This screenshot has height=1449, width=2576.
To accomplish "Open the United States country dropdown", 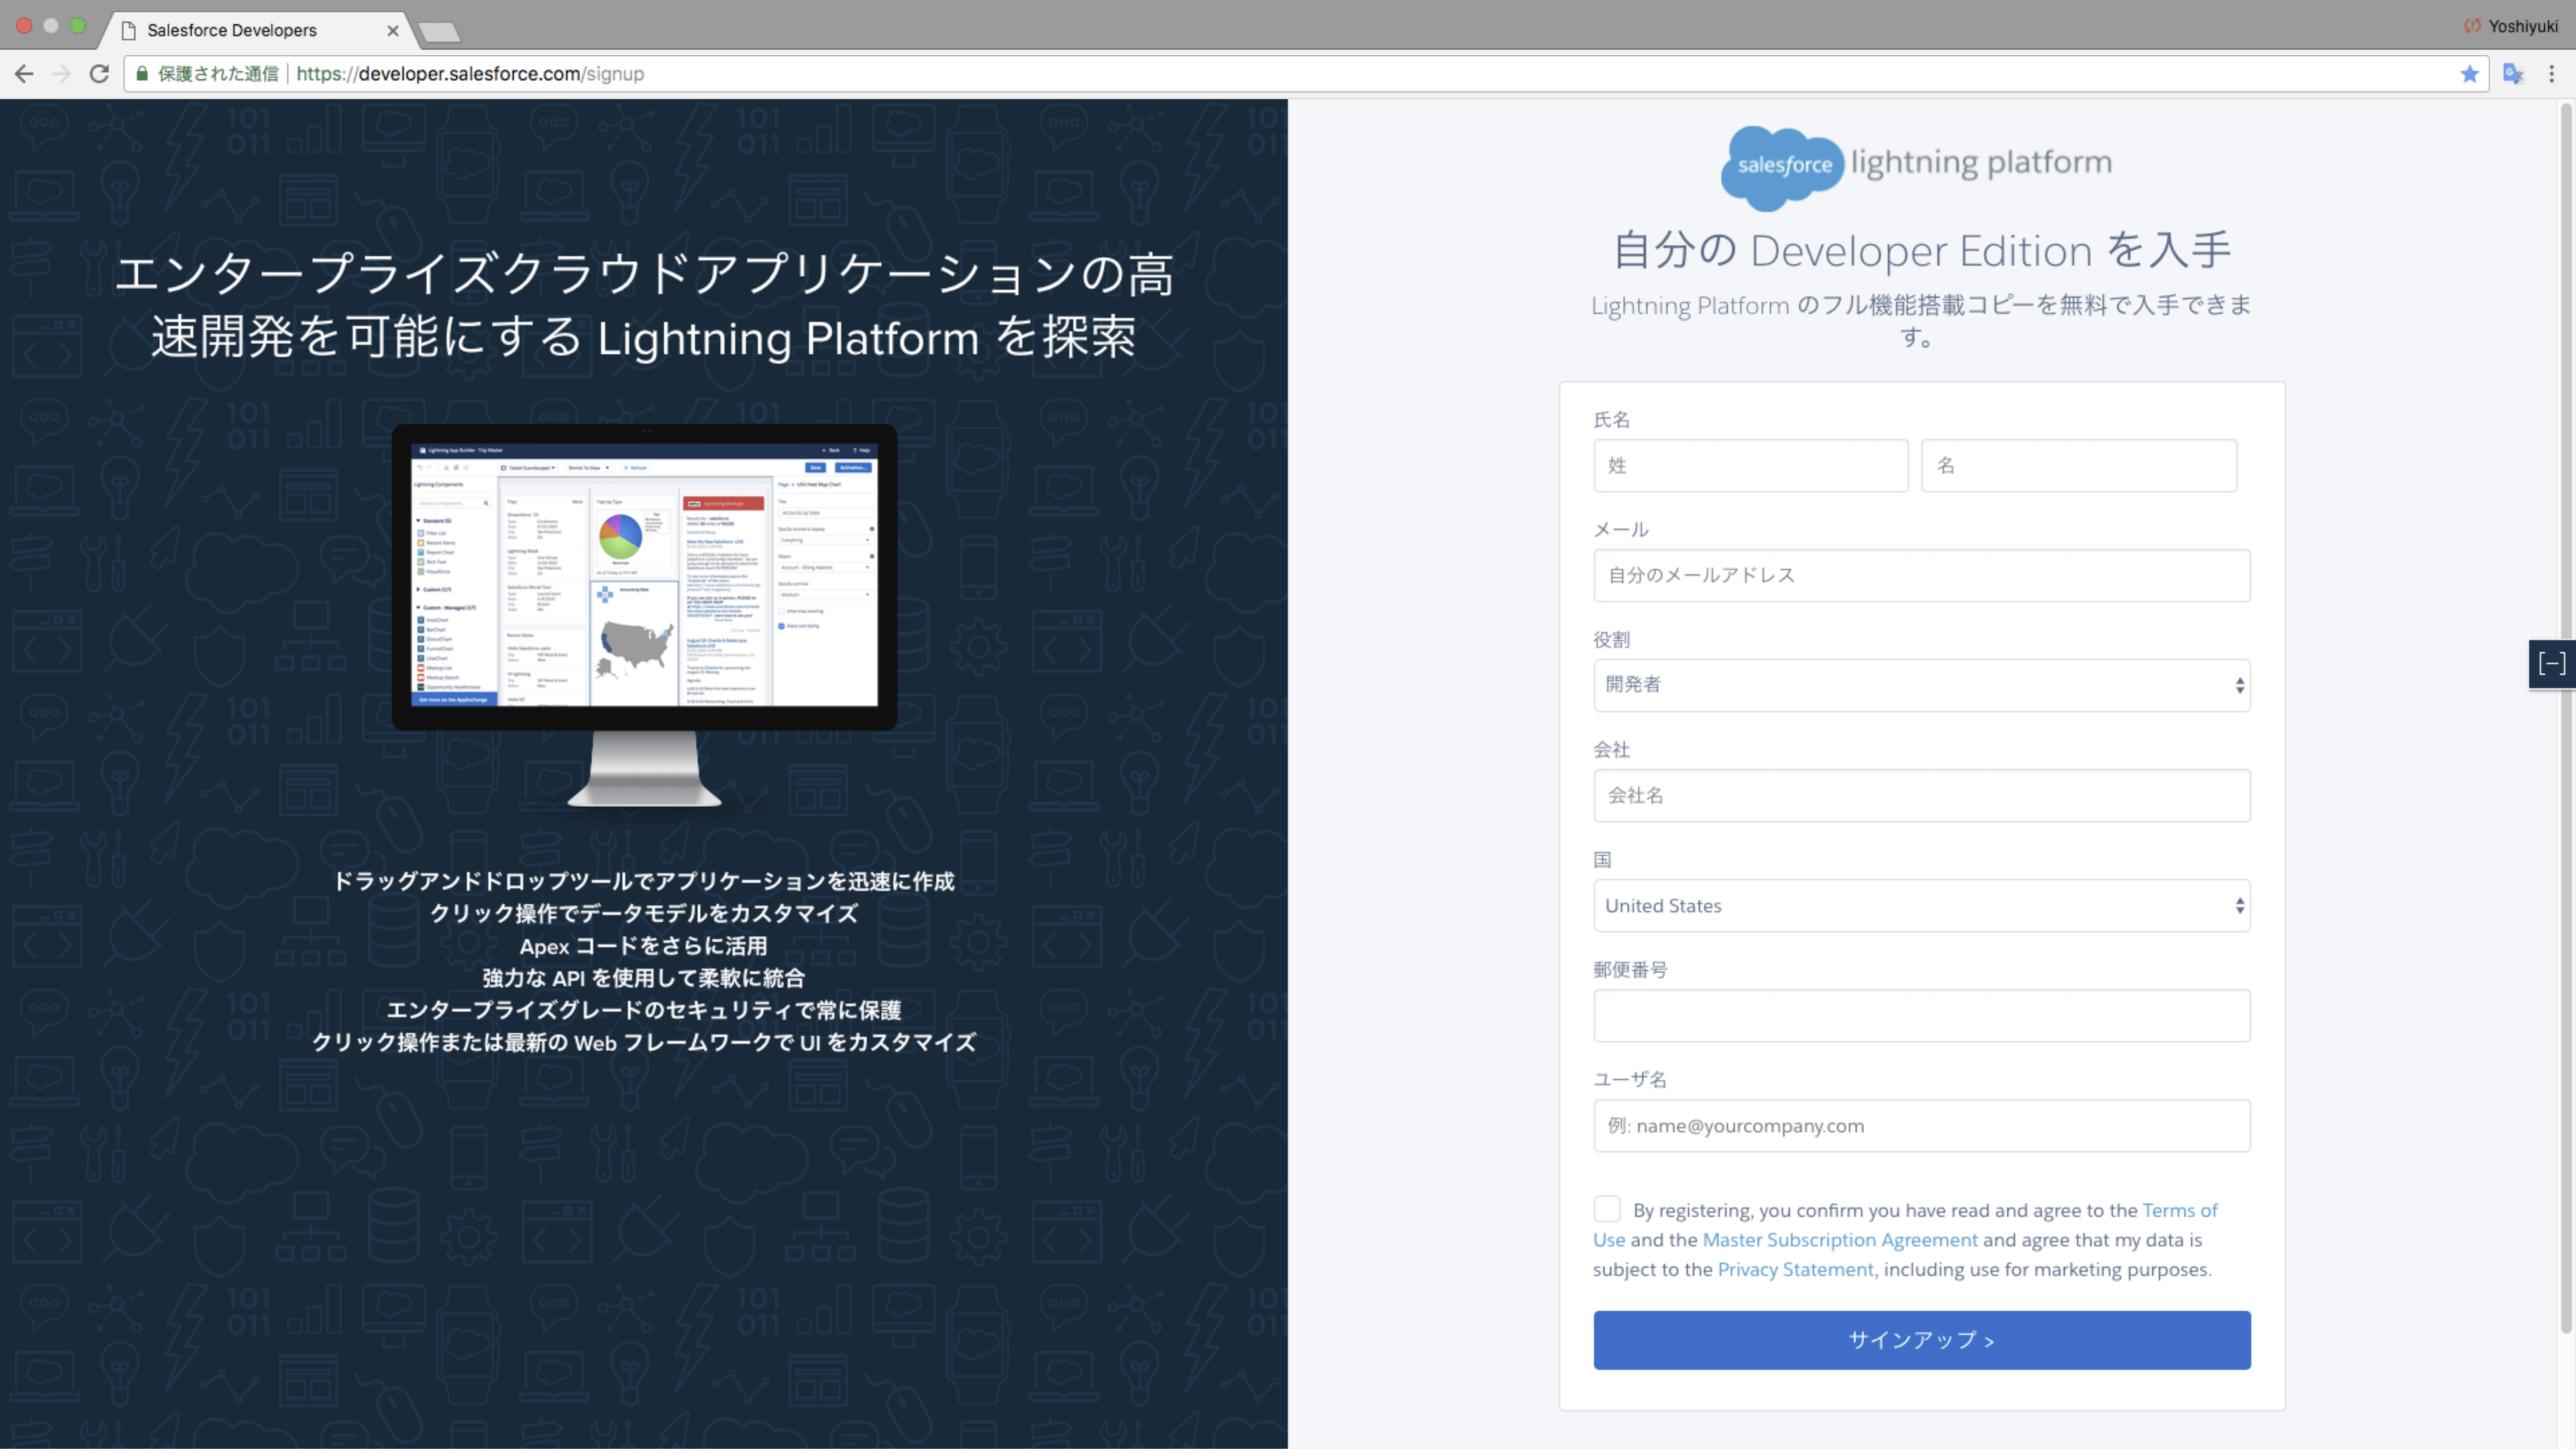I will point(1921,906).
